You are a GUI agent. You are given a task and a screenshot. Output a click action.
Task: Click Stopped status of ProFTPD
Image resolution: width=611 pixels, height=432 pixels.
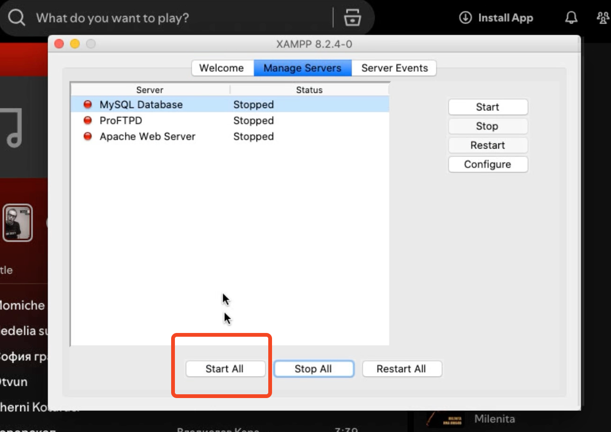[x=254, y=121]
